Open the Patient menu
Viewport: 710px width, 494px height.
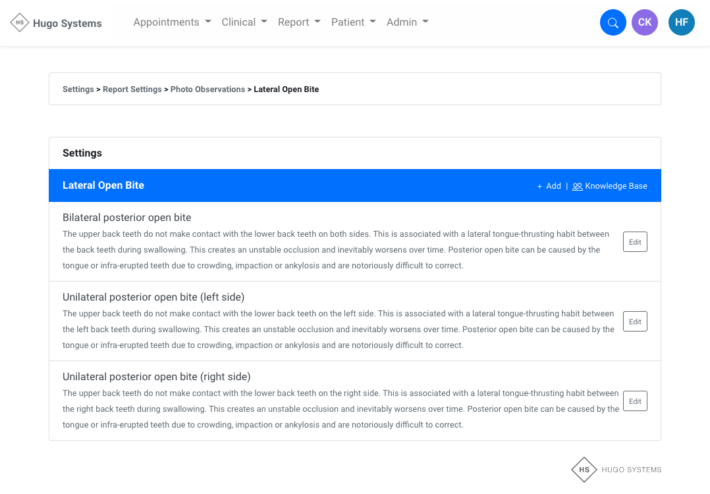point(353,22)
